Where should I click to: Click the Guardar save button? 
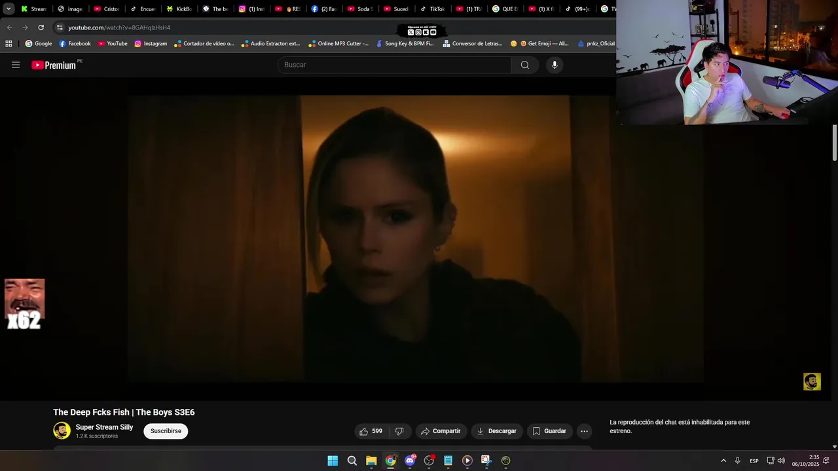pyautogui.click(x=549, y=431)
